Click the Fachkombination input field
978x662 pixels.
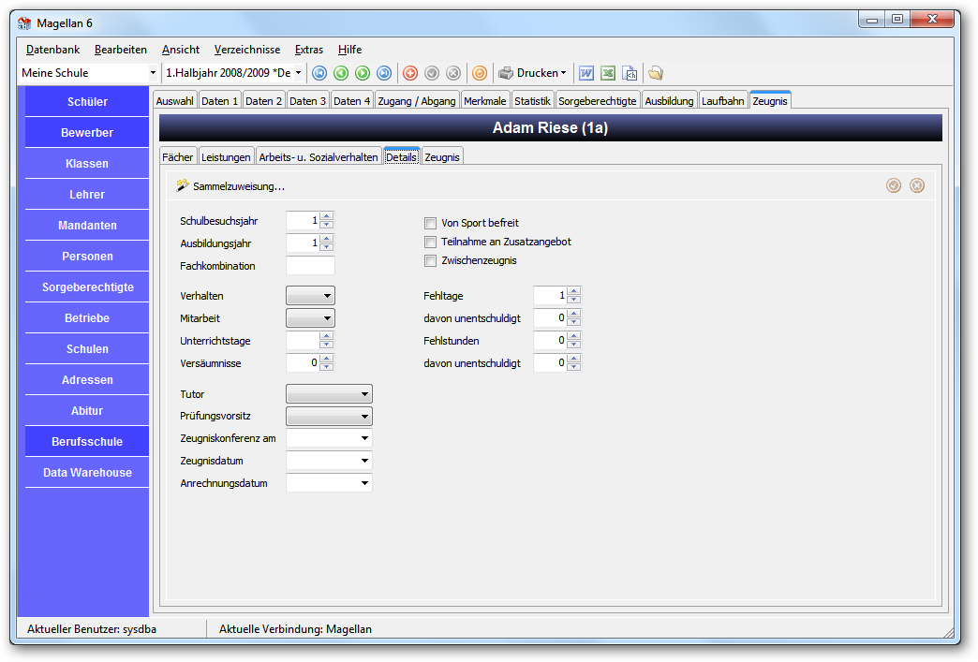click(x=311, y=266)
